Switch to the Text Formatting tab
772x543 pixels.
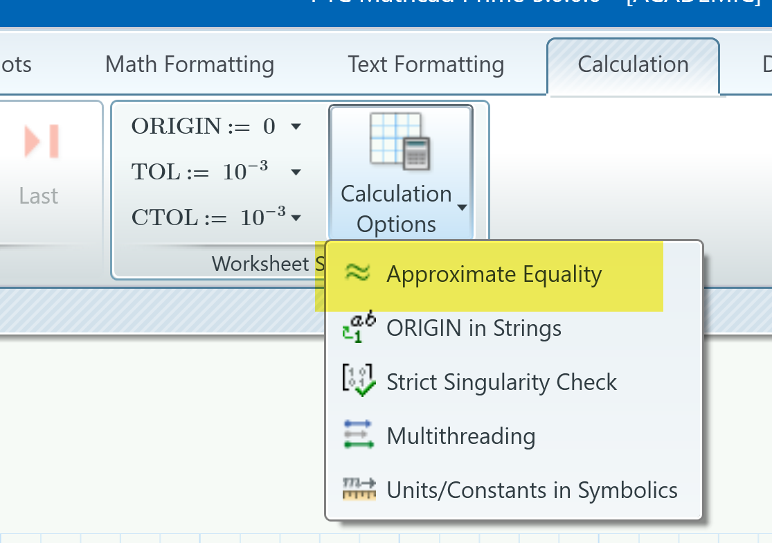(425, 64)
